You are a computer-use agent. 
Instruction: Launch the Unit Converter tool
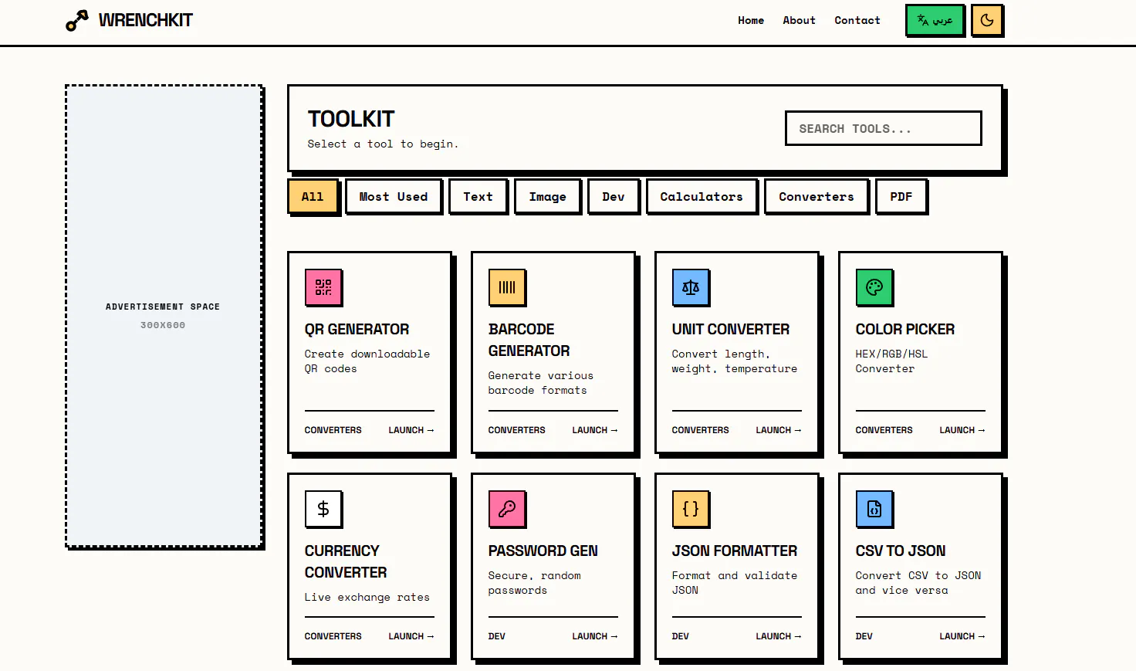click(779, 430)
